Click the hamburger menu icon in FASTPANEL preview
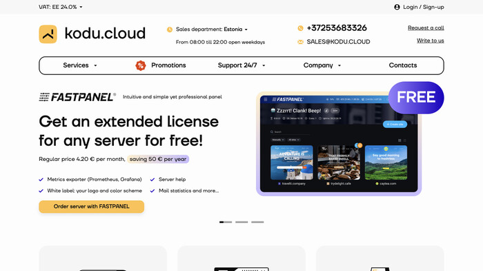This screenshot has height=271, width=483. (x=266, y=100)
